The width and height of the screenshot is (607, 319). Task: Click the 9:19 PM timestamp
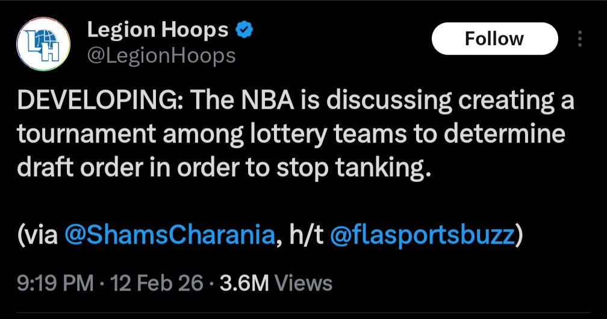point(55,283)
